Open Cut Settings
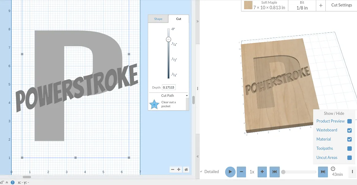This screenshot has height=185, width=357. click(x=341, y=5)
